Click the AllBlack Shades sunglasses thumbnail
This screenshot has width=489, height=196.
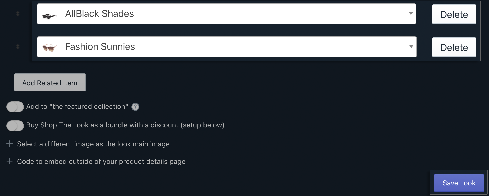click(x=49, y=16)
